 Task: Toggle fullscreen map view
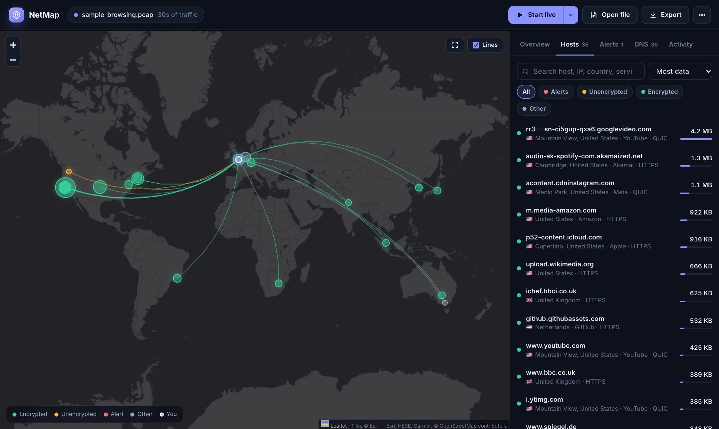pos(455,45)
